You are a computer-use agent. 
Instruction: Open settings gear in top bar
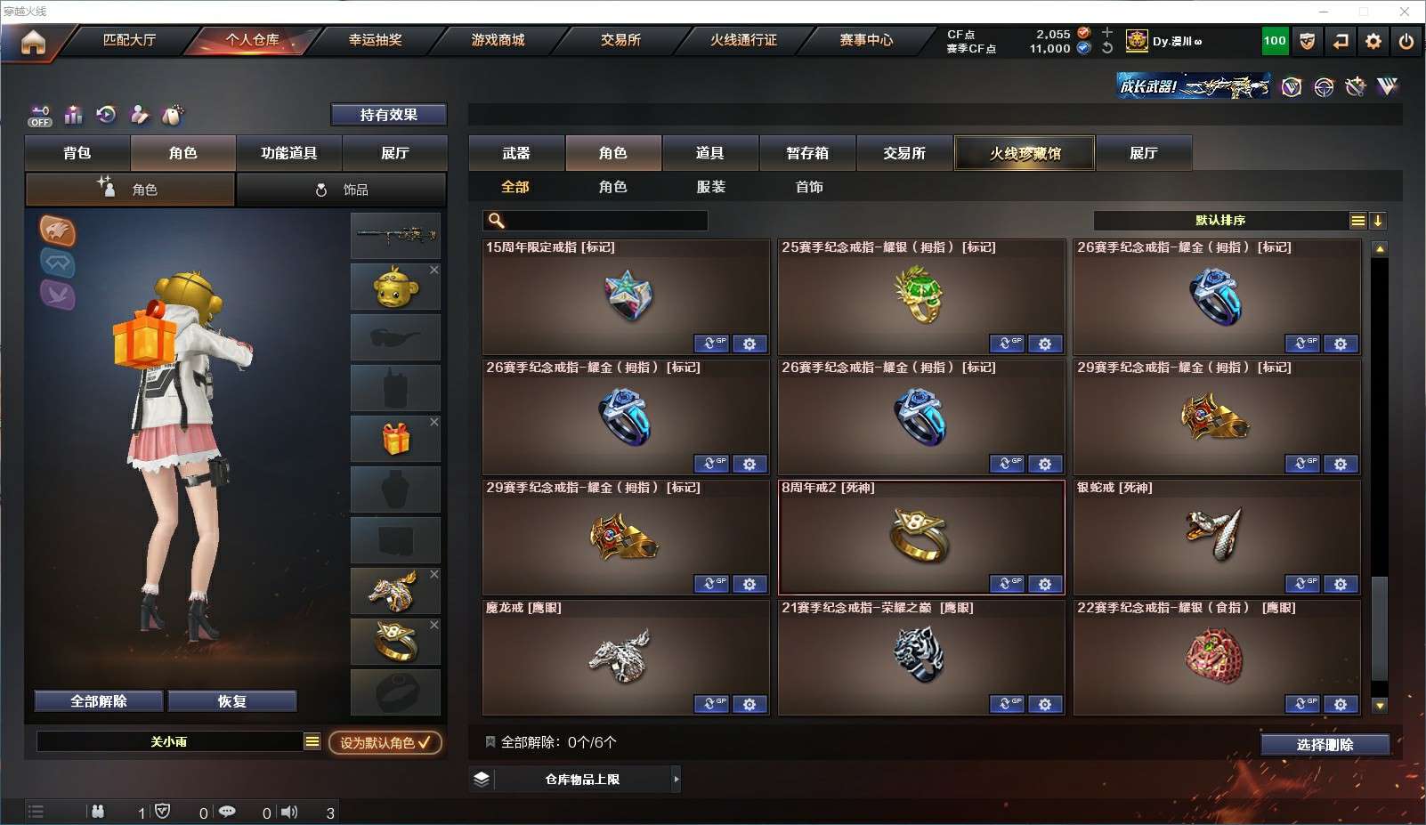click(x=1373, y=41)
